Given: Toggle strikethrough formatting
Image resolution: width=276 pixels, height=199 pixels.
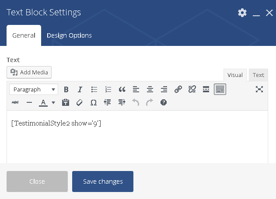Looking at the screenshot, I should coord(15,102).
